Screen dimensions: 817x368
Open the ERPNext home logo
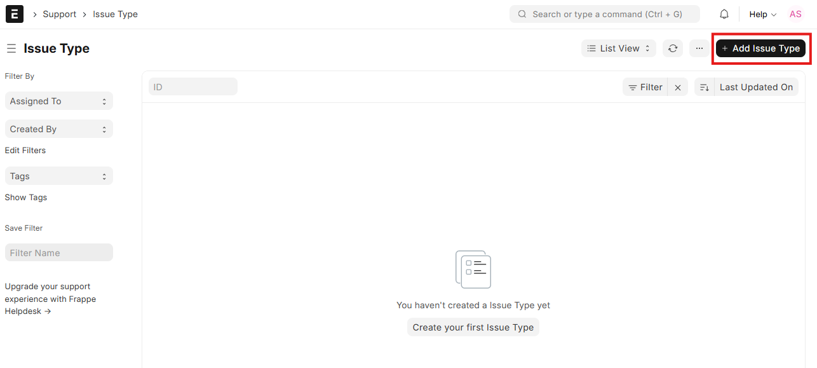14,14
